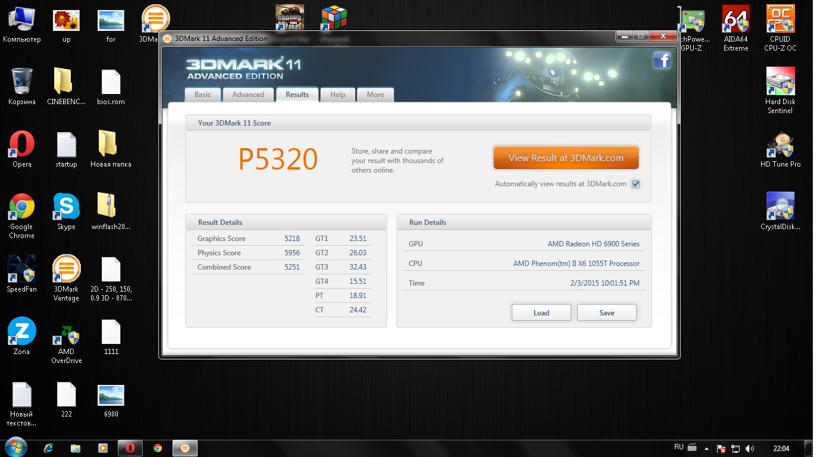Select the AIDA64 Extreme desktop shortcut

[x=736, y=29]
